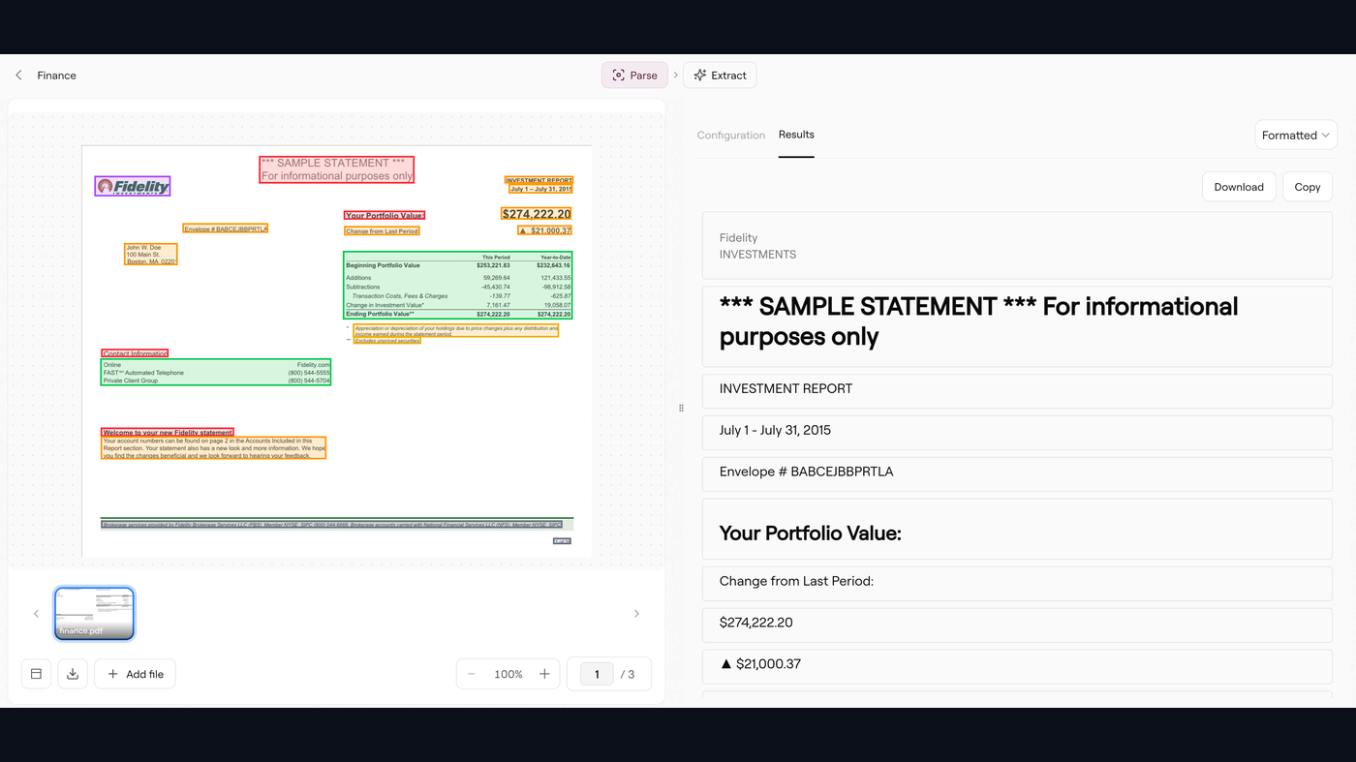Go back using the arrow beside Finance
This screenshot has width=1356, height=762.
tap(18, 76)
